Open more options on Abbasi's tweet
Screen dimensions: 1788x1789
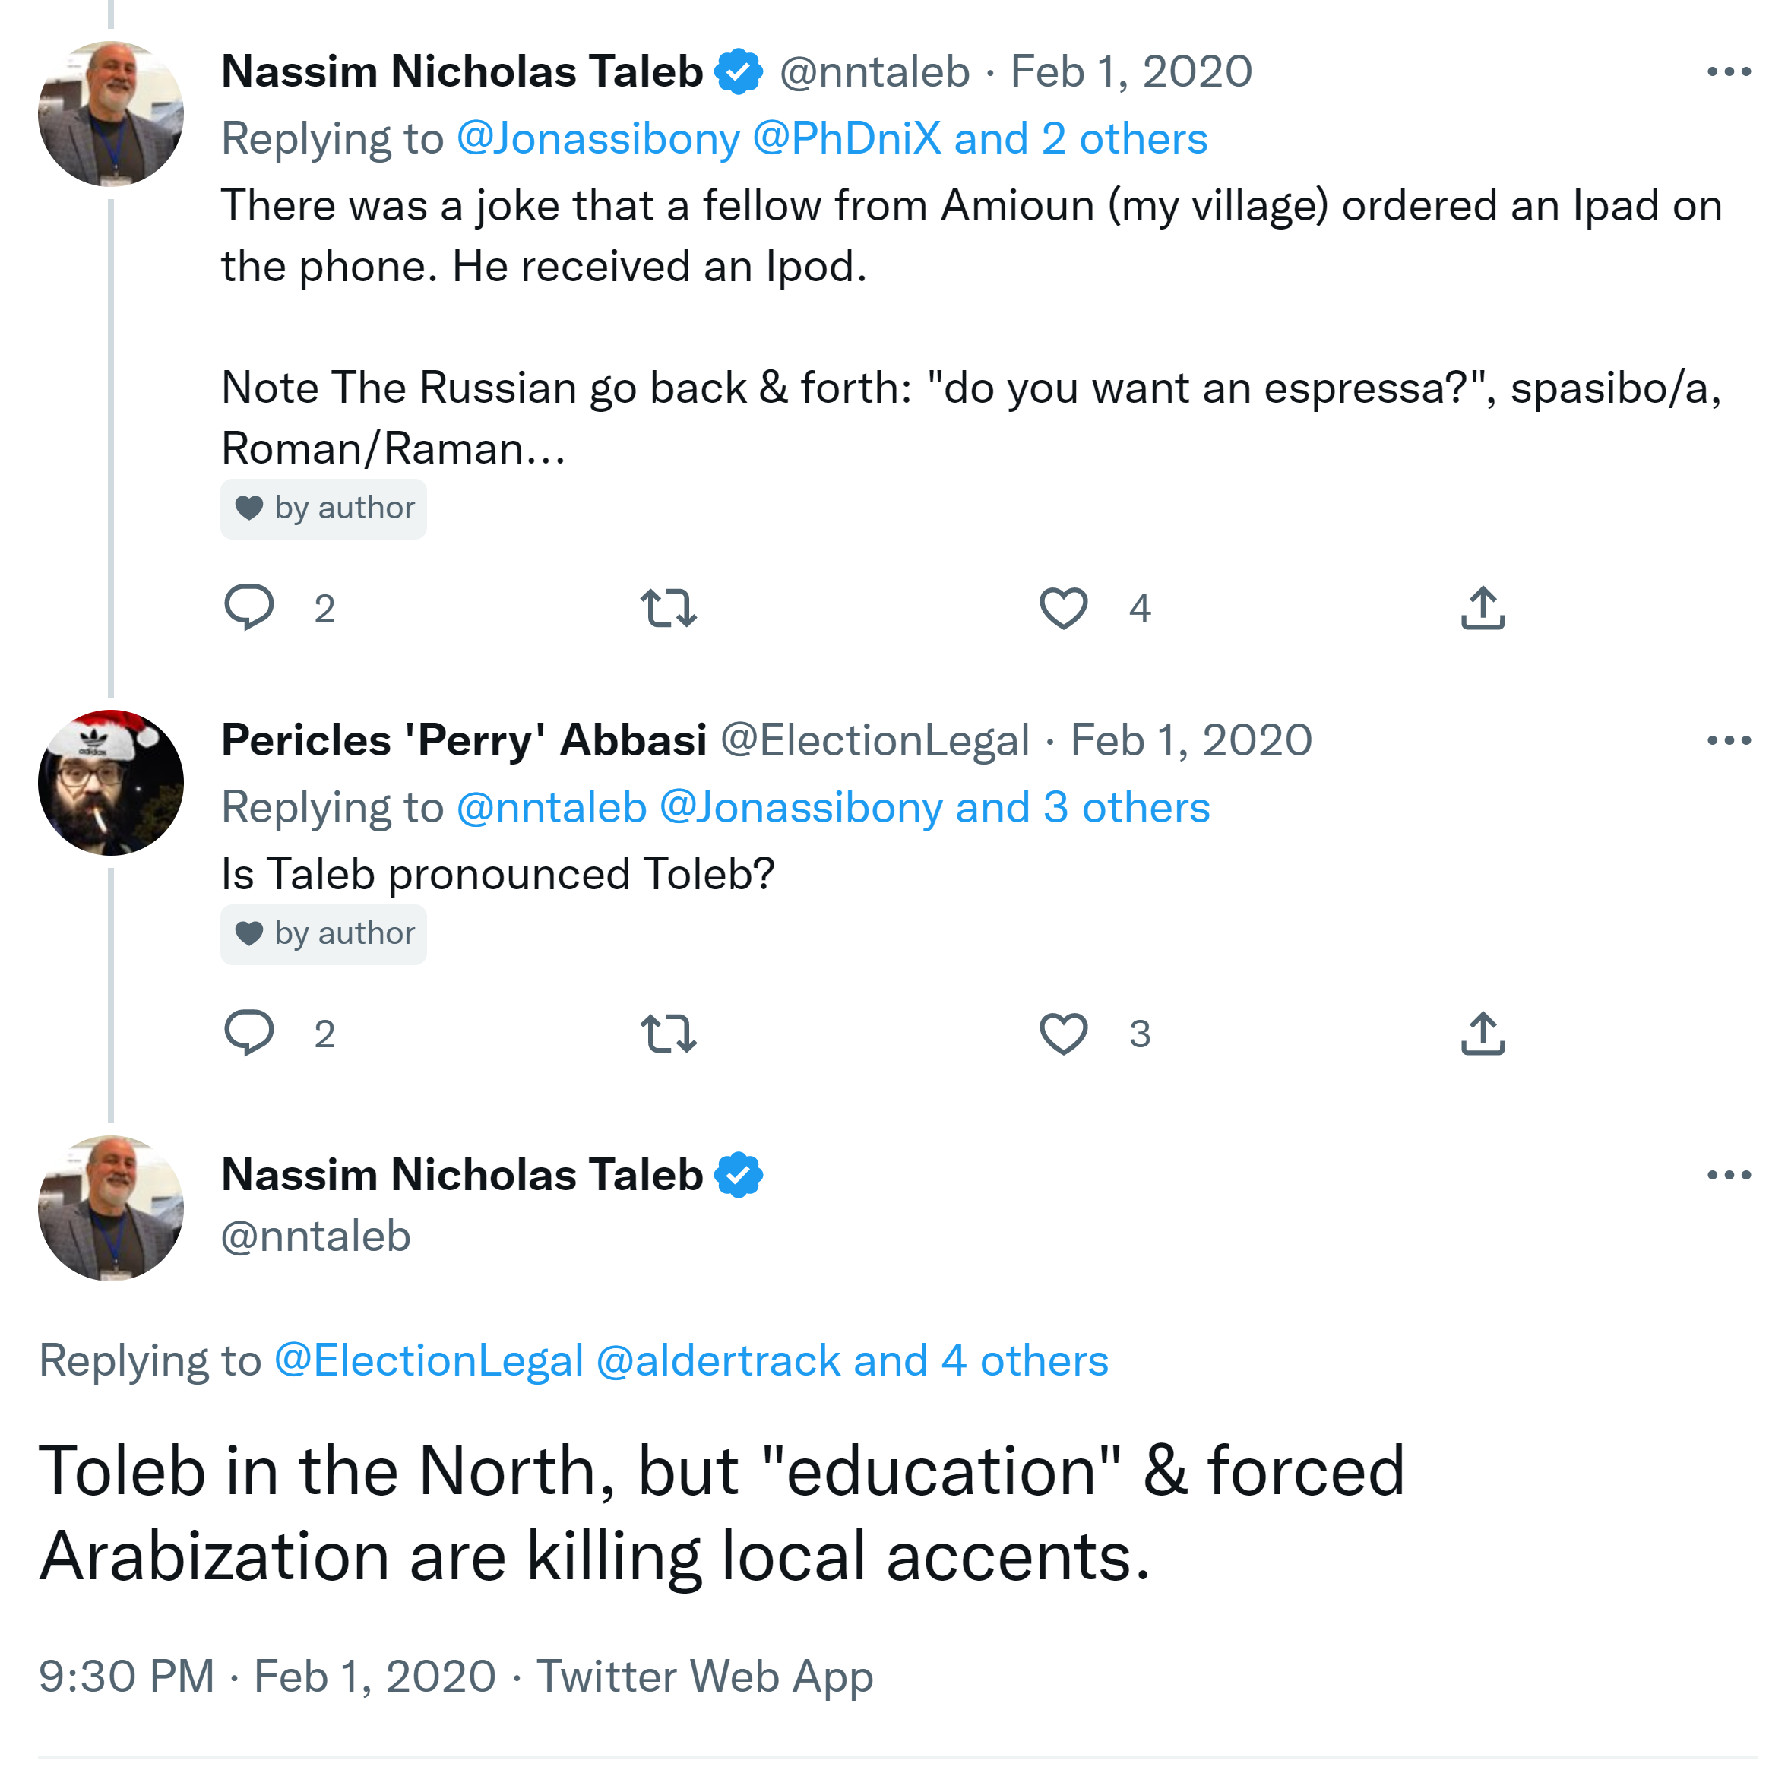(x=1728, y=740)
